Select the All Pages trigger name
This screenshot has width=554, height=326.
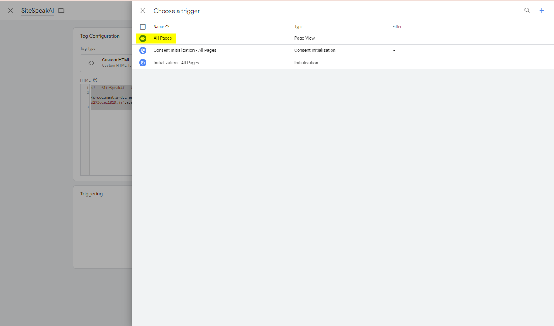click(163, 38)
